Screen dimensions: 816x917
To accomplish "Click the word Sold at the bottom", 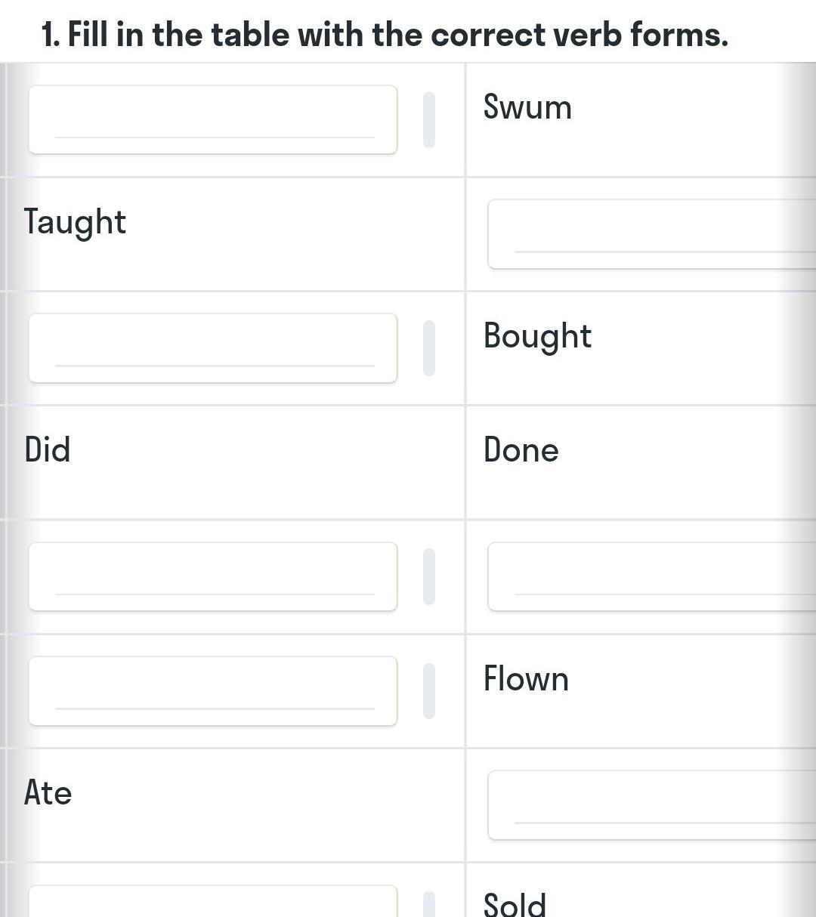I will coord(515,904).
